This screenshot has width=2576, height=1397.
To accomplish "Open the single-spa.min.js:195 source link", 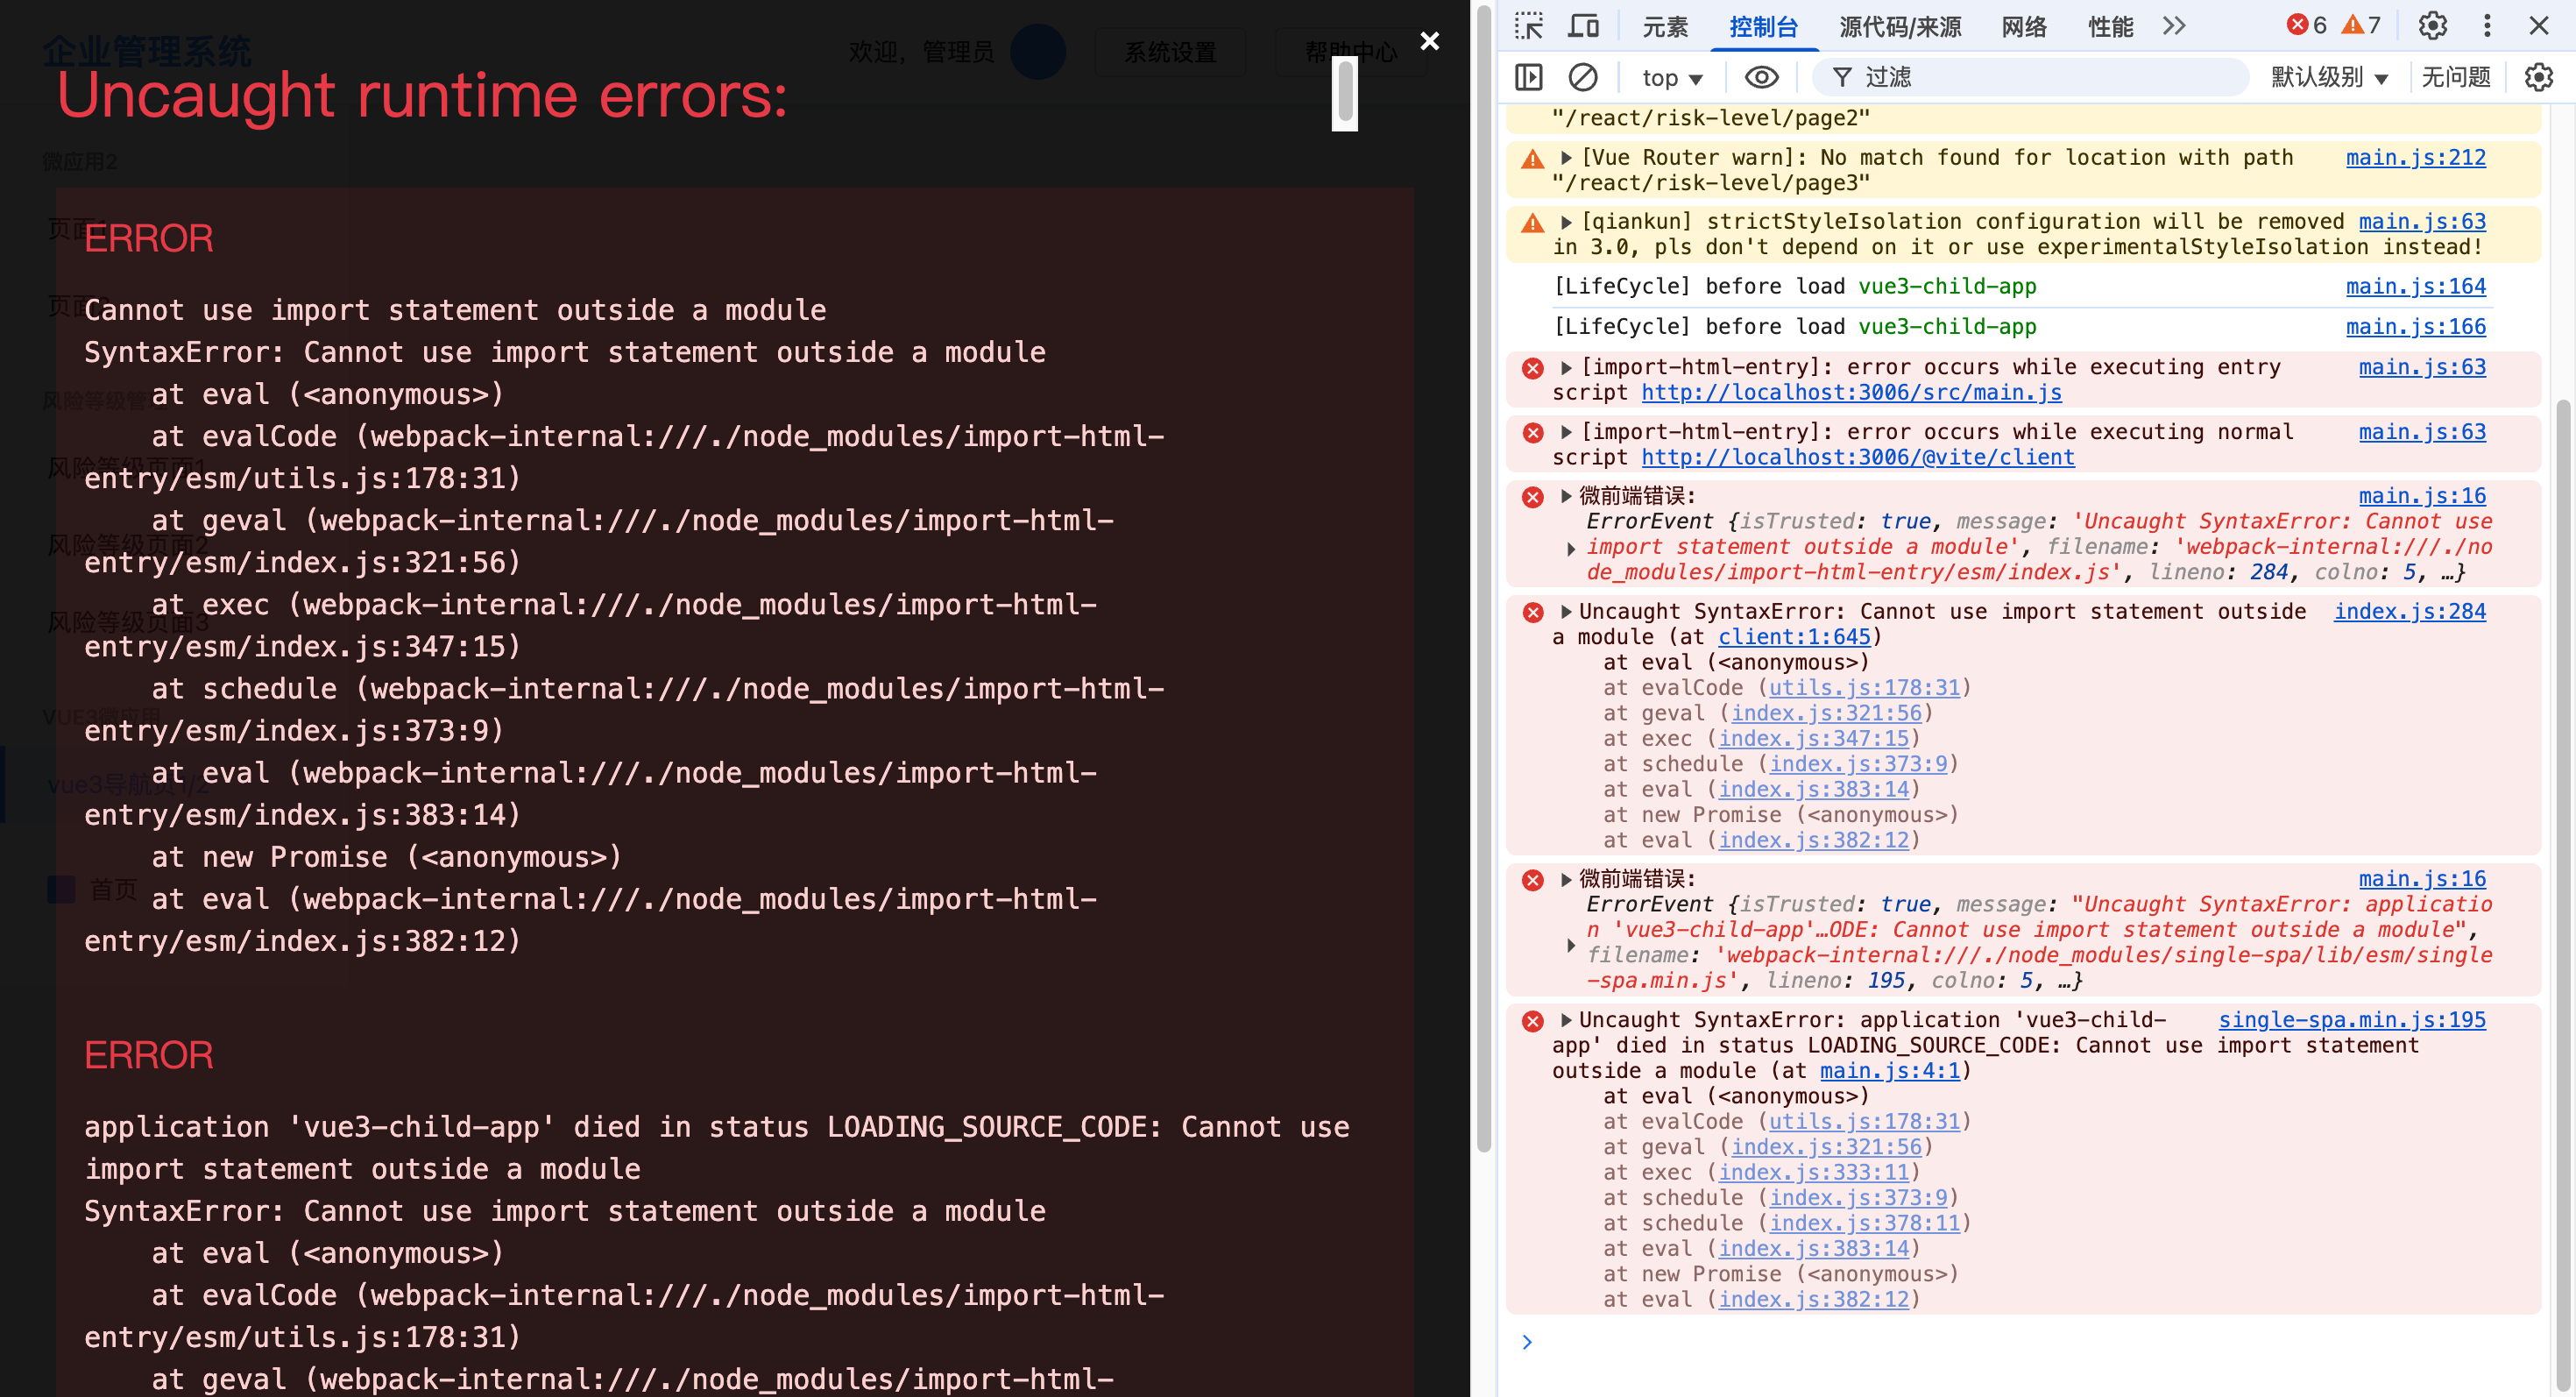I will 2352,1020.
